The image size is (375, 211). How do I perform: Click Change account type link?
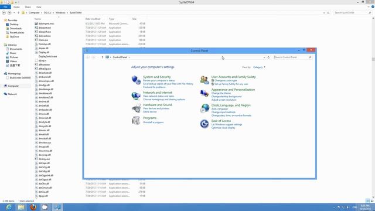(x=226, y=81)
